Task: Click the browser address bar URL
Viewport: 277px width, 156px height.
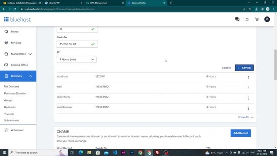Action: click(x=59, y=9)
